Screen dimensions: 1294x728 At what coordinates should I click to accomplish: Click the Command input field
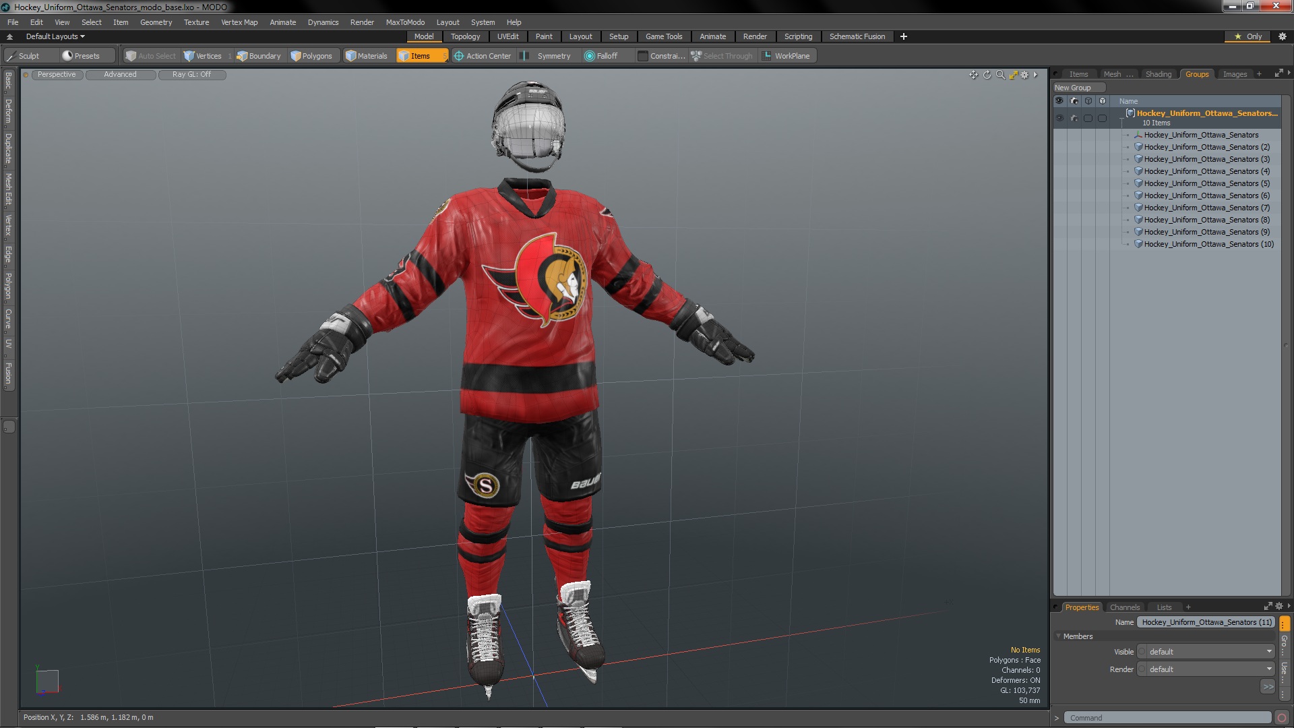click(1168, 718)
